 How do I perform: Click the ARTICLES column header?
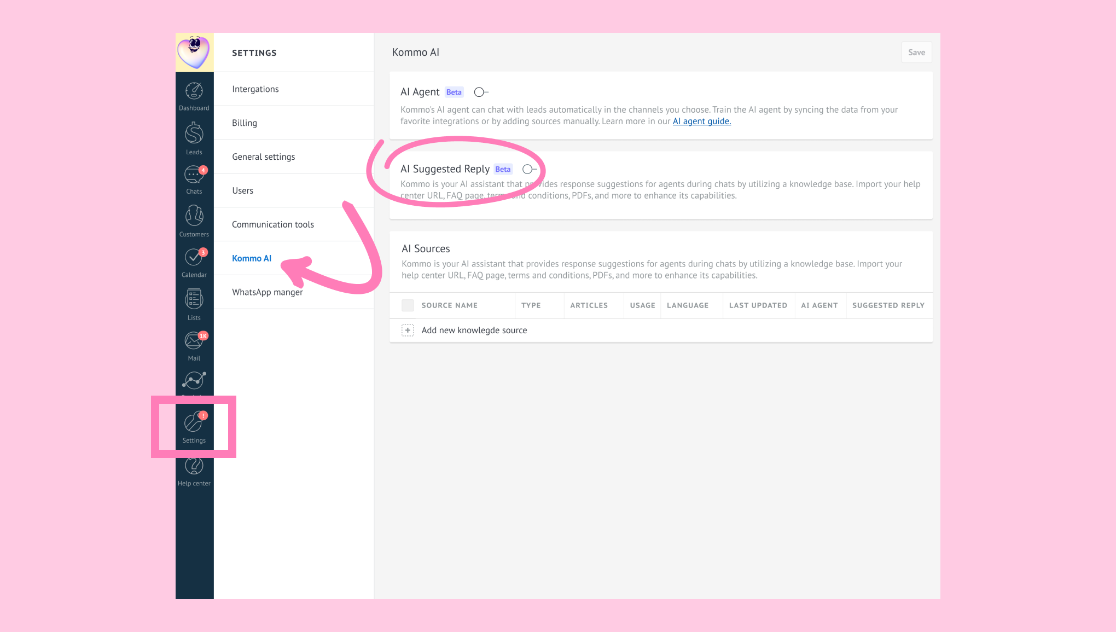[589, 305]
